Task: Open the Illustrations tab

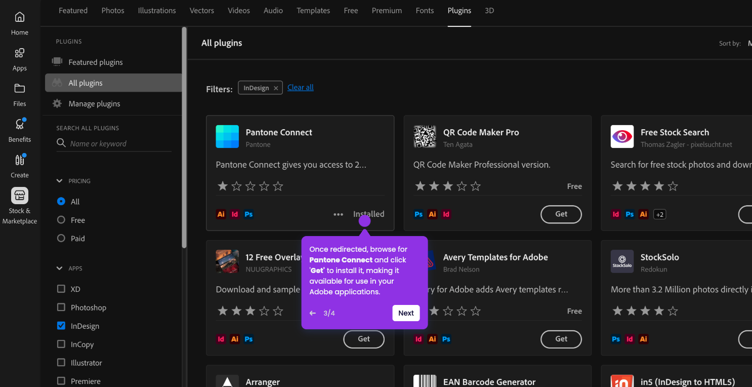Action: 157,11
